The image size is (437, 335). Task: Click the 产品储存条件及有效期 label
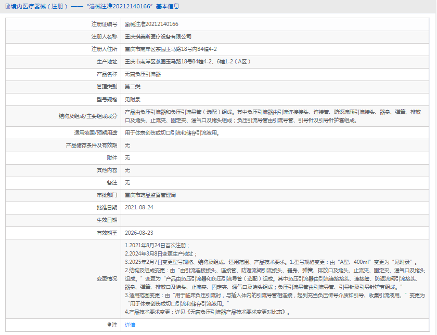(x=92, y=145)
